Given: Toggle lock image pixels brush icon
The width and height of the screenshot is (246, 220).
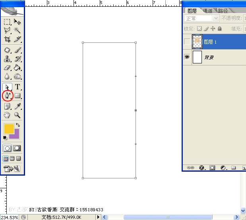Looking at the screenshot, I should click(206, 29).
